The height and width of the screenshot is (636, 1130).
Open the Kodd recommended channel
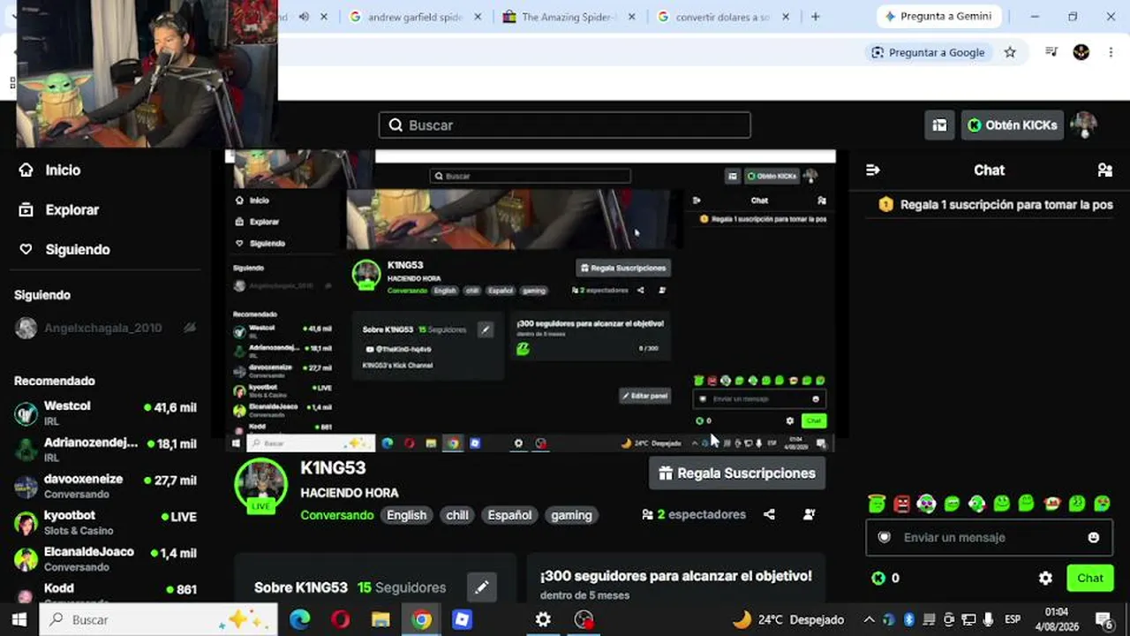click(106, 592)
